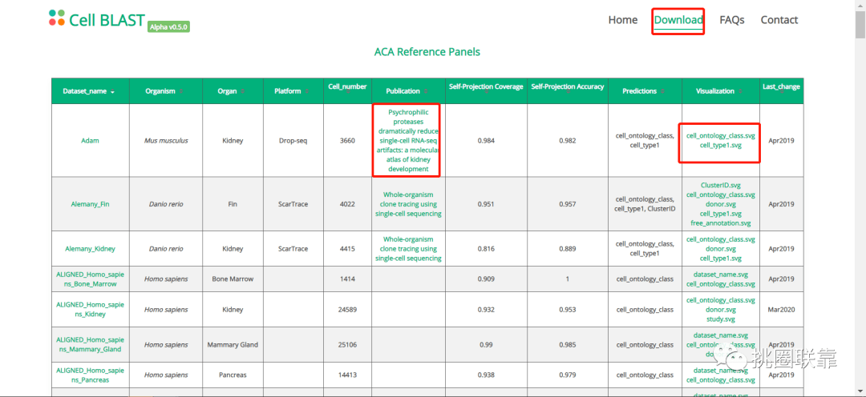Sort table by Dataset_name column

click(x=90, y=91)
